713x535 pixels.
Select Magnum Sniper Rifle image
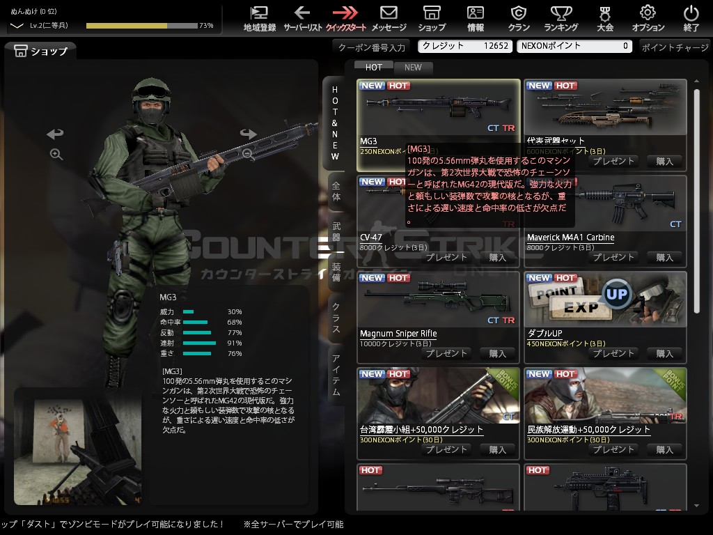pyautogui.click(x=439, y=300)
